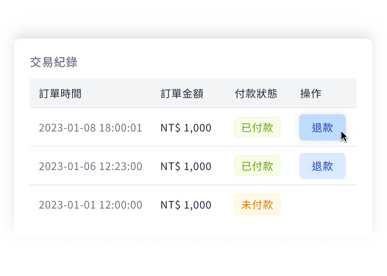387x276 pixels.
Task: Click the timestamp 2023-01-06 12:23:00
Action: click(90, 167)
